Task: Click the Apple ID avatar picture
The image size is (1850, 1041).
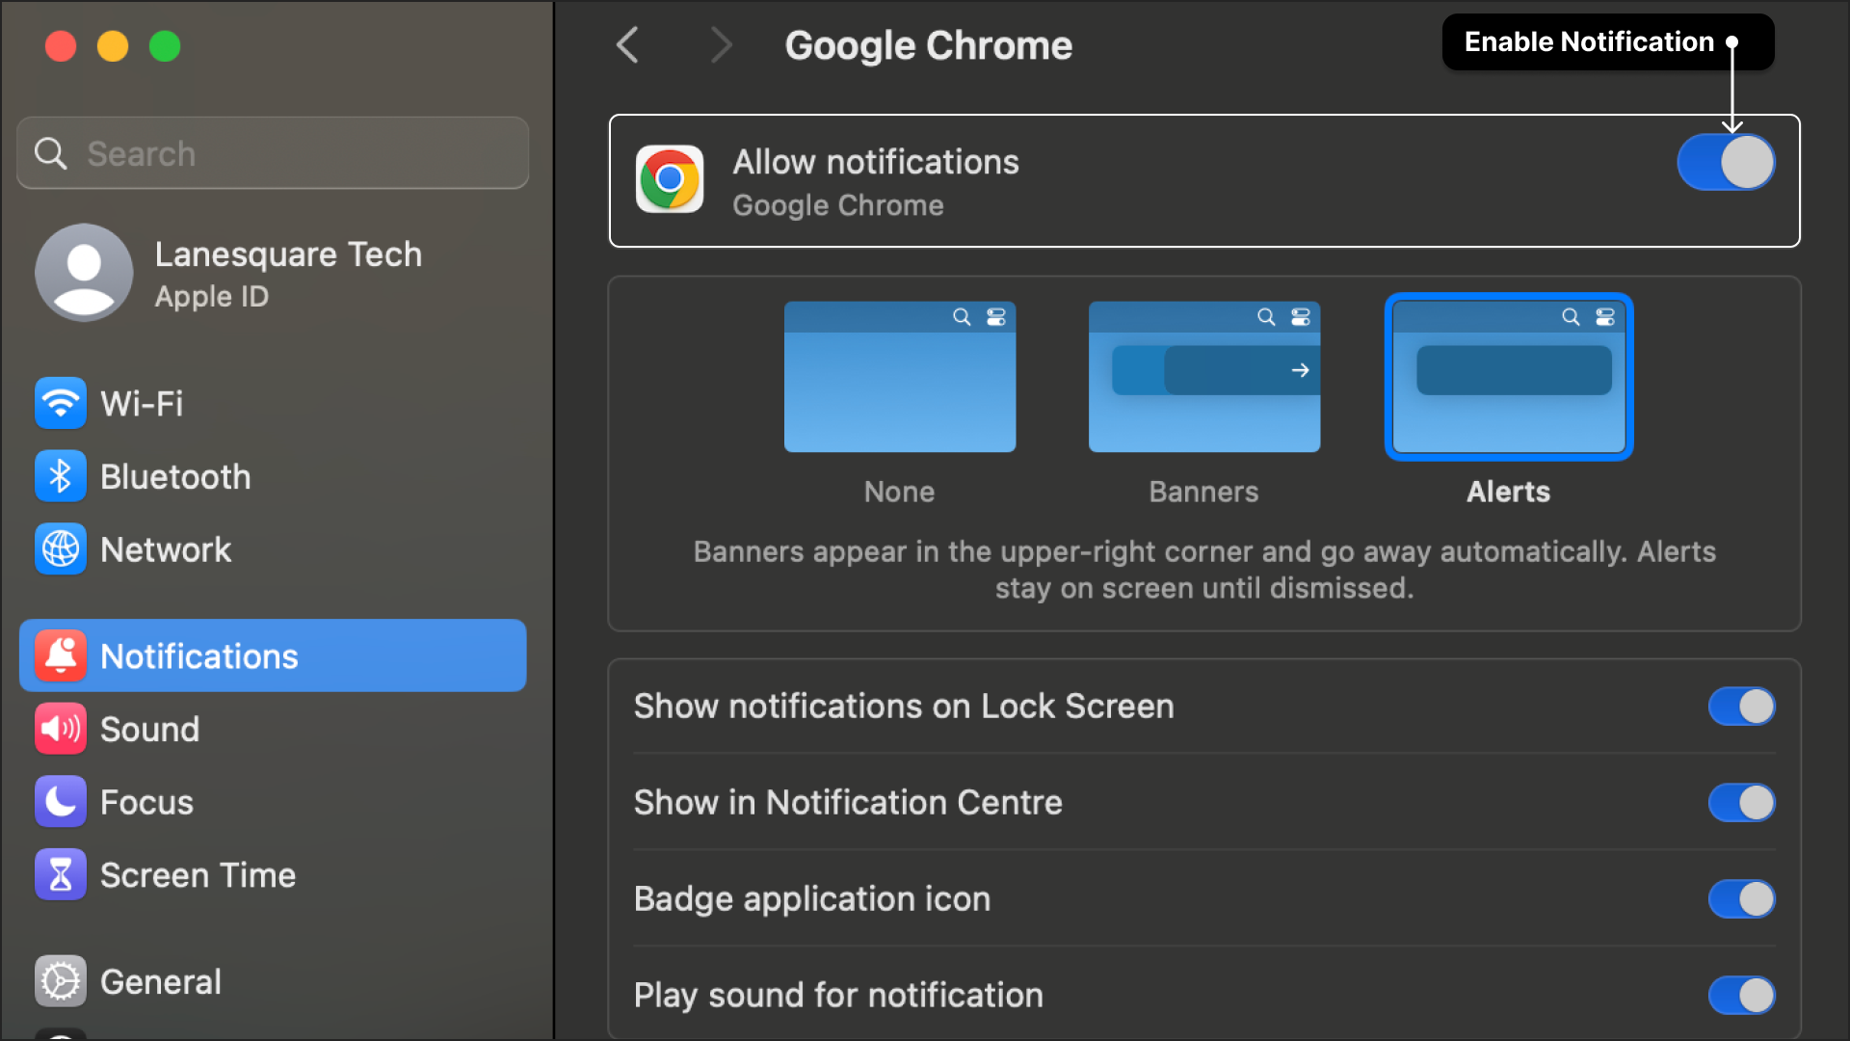Action: tap(84, 273)
